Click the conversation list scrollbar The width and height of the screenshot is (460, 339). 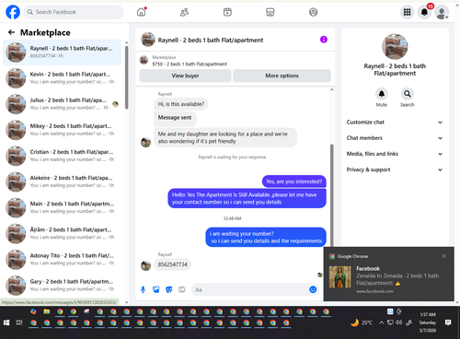(x=127, y=77)
